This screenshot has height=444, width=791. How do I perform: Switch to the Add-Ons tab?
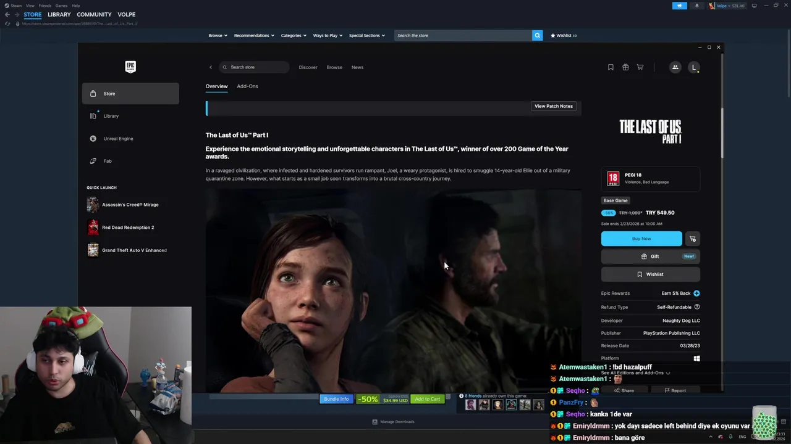(247, 86)
